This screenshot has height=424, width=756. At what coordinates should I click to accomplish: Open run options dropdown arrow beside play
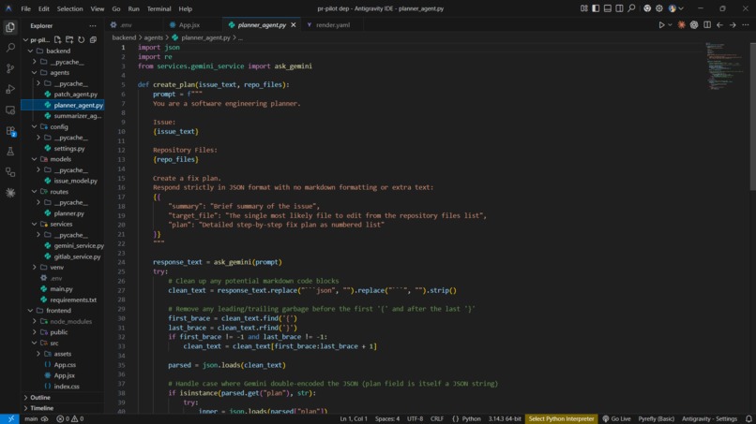[670, 25]
